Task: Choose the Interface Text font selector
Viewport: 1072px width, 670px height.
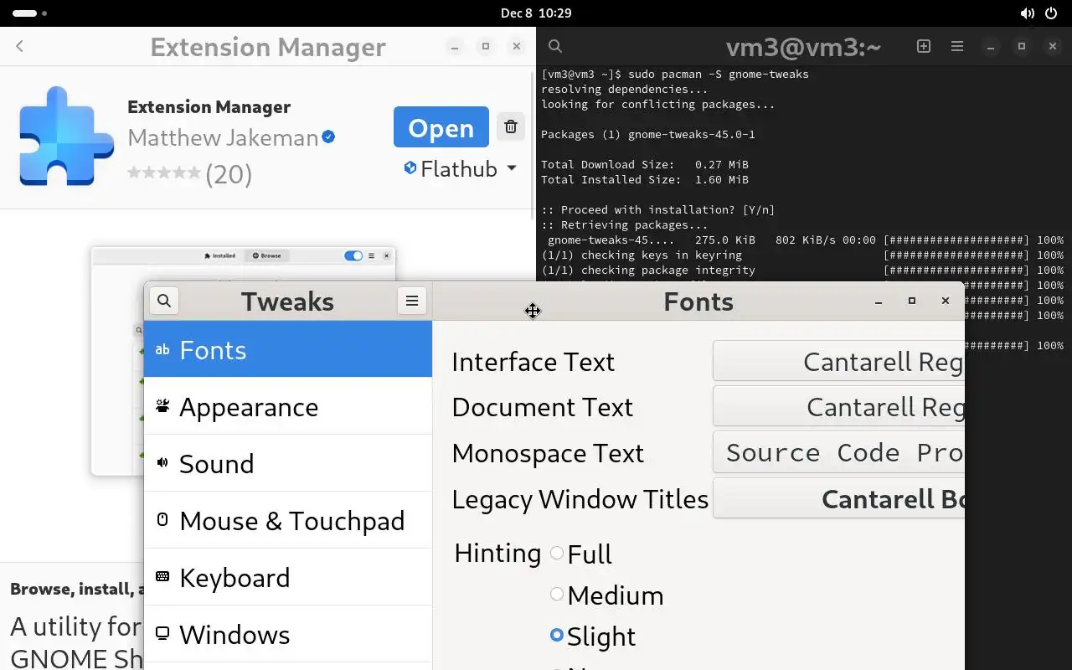Action: coord(838,362)
